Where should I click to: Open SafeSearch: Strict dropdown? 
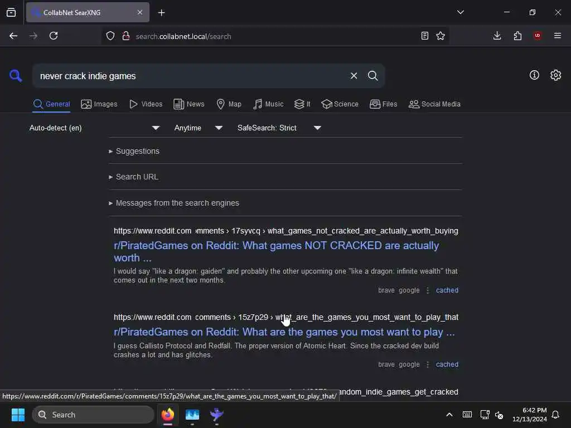click(279, 128)
